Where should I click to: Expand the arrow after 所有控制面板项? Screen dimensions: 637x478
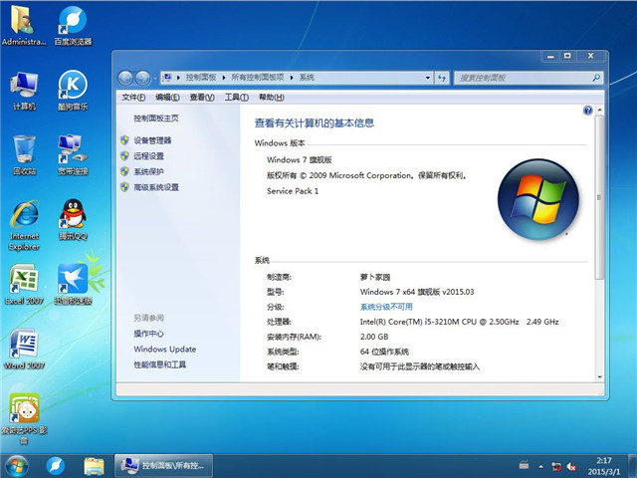(292, 78)
